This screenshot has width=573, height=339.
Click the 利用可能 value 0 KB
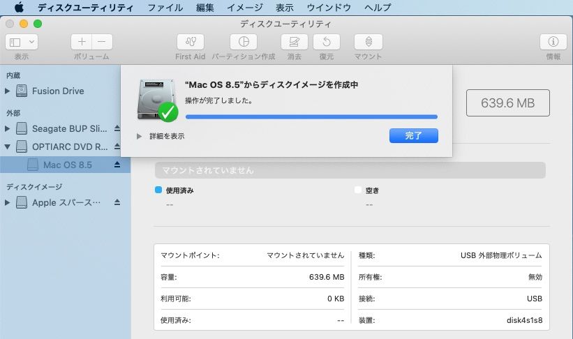pos(336,299)
